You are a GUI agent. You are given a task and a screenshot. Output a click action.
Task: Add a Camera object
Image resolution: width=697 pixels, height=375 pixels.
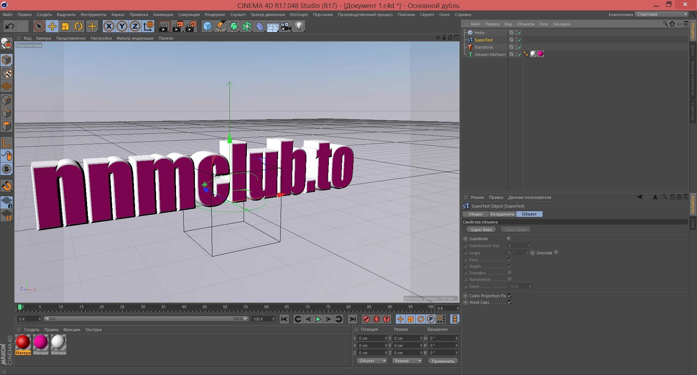click(286, 26)
